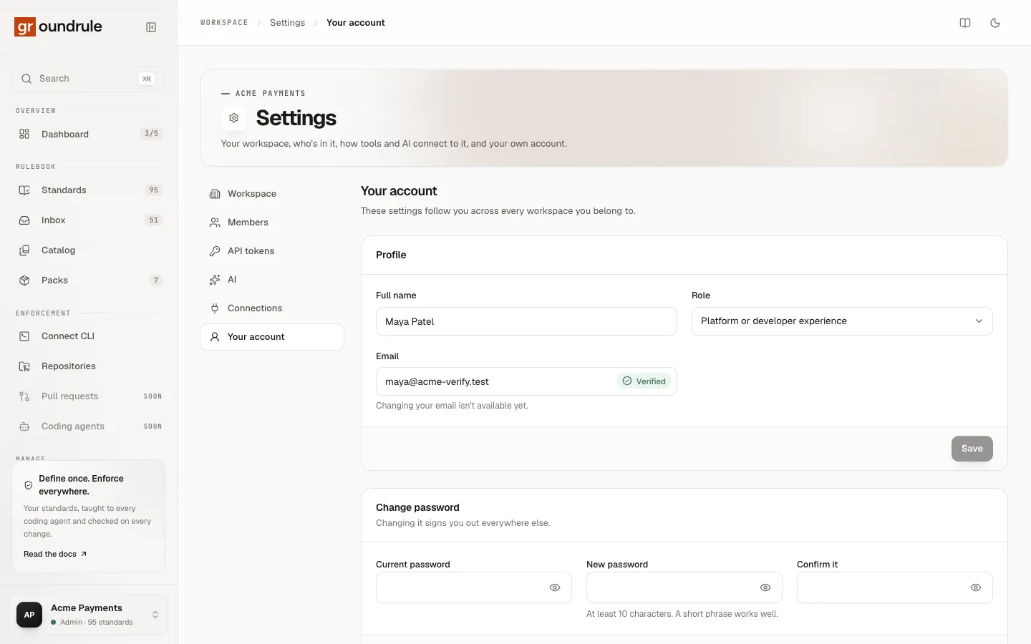This screenshot has height=644, width=1031.
Task: Open the Connections settings tab
Action: (272, 308)
